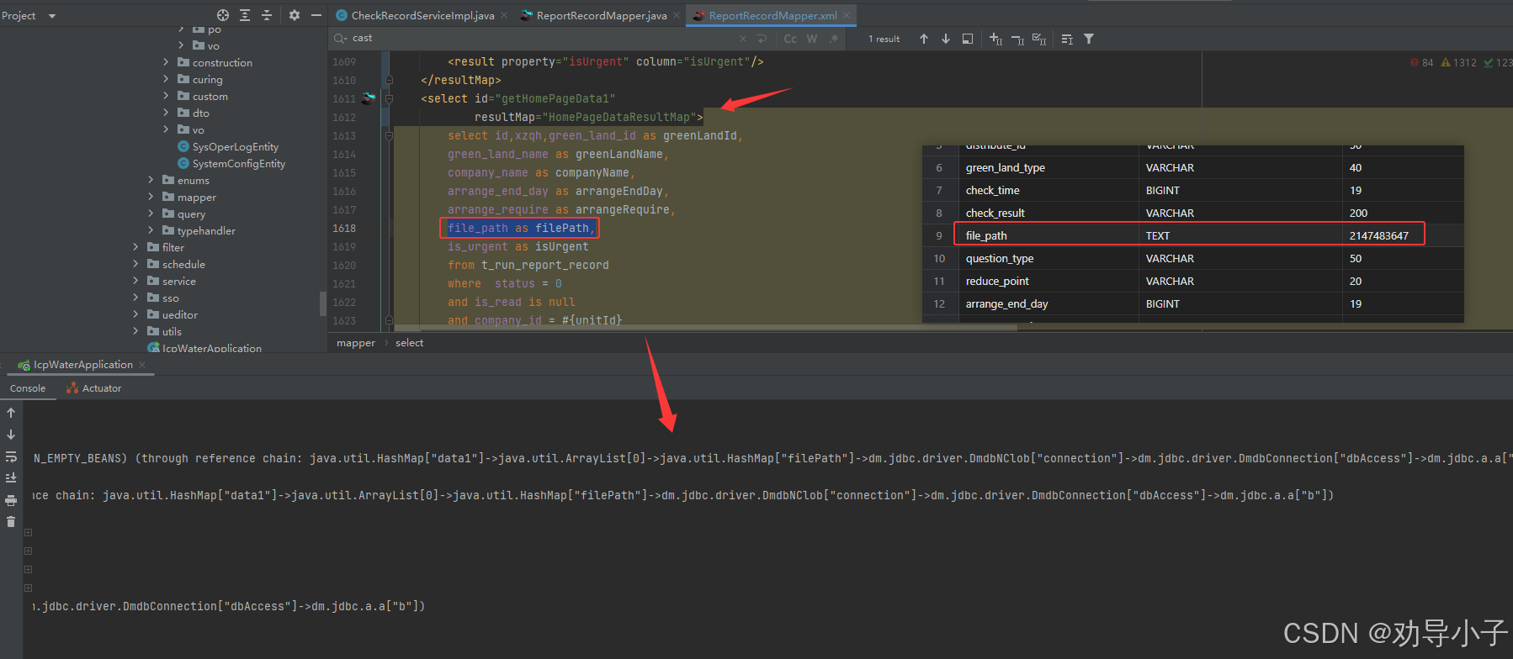Clear the cast search text
The image size is (1513, 659).
(743, 39)
